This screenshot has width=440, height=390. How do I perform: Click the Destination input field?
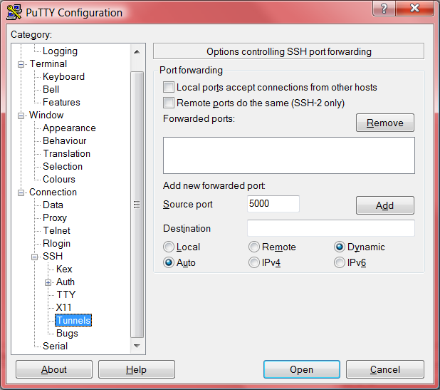pyautogui.click(x=331, y=228)
